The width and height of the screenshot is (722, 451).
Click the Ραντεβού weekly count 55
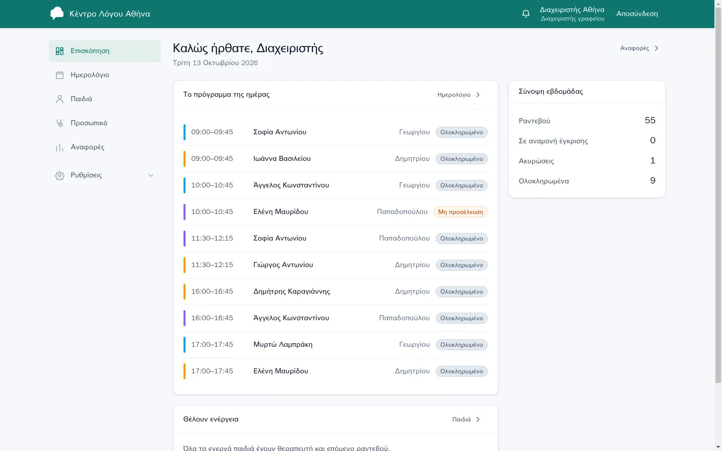tap(650, 120)
